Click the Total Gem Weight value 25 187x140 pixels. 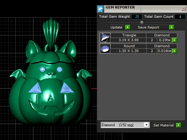(x=137, y=17)
